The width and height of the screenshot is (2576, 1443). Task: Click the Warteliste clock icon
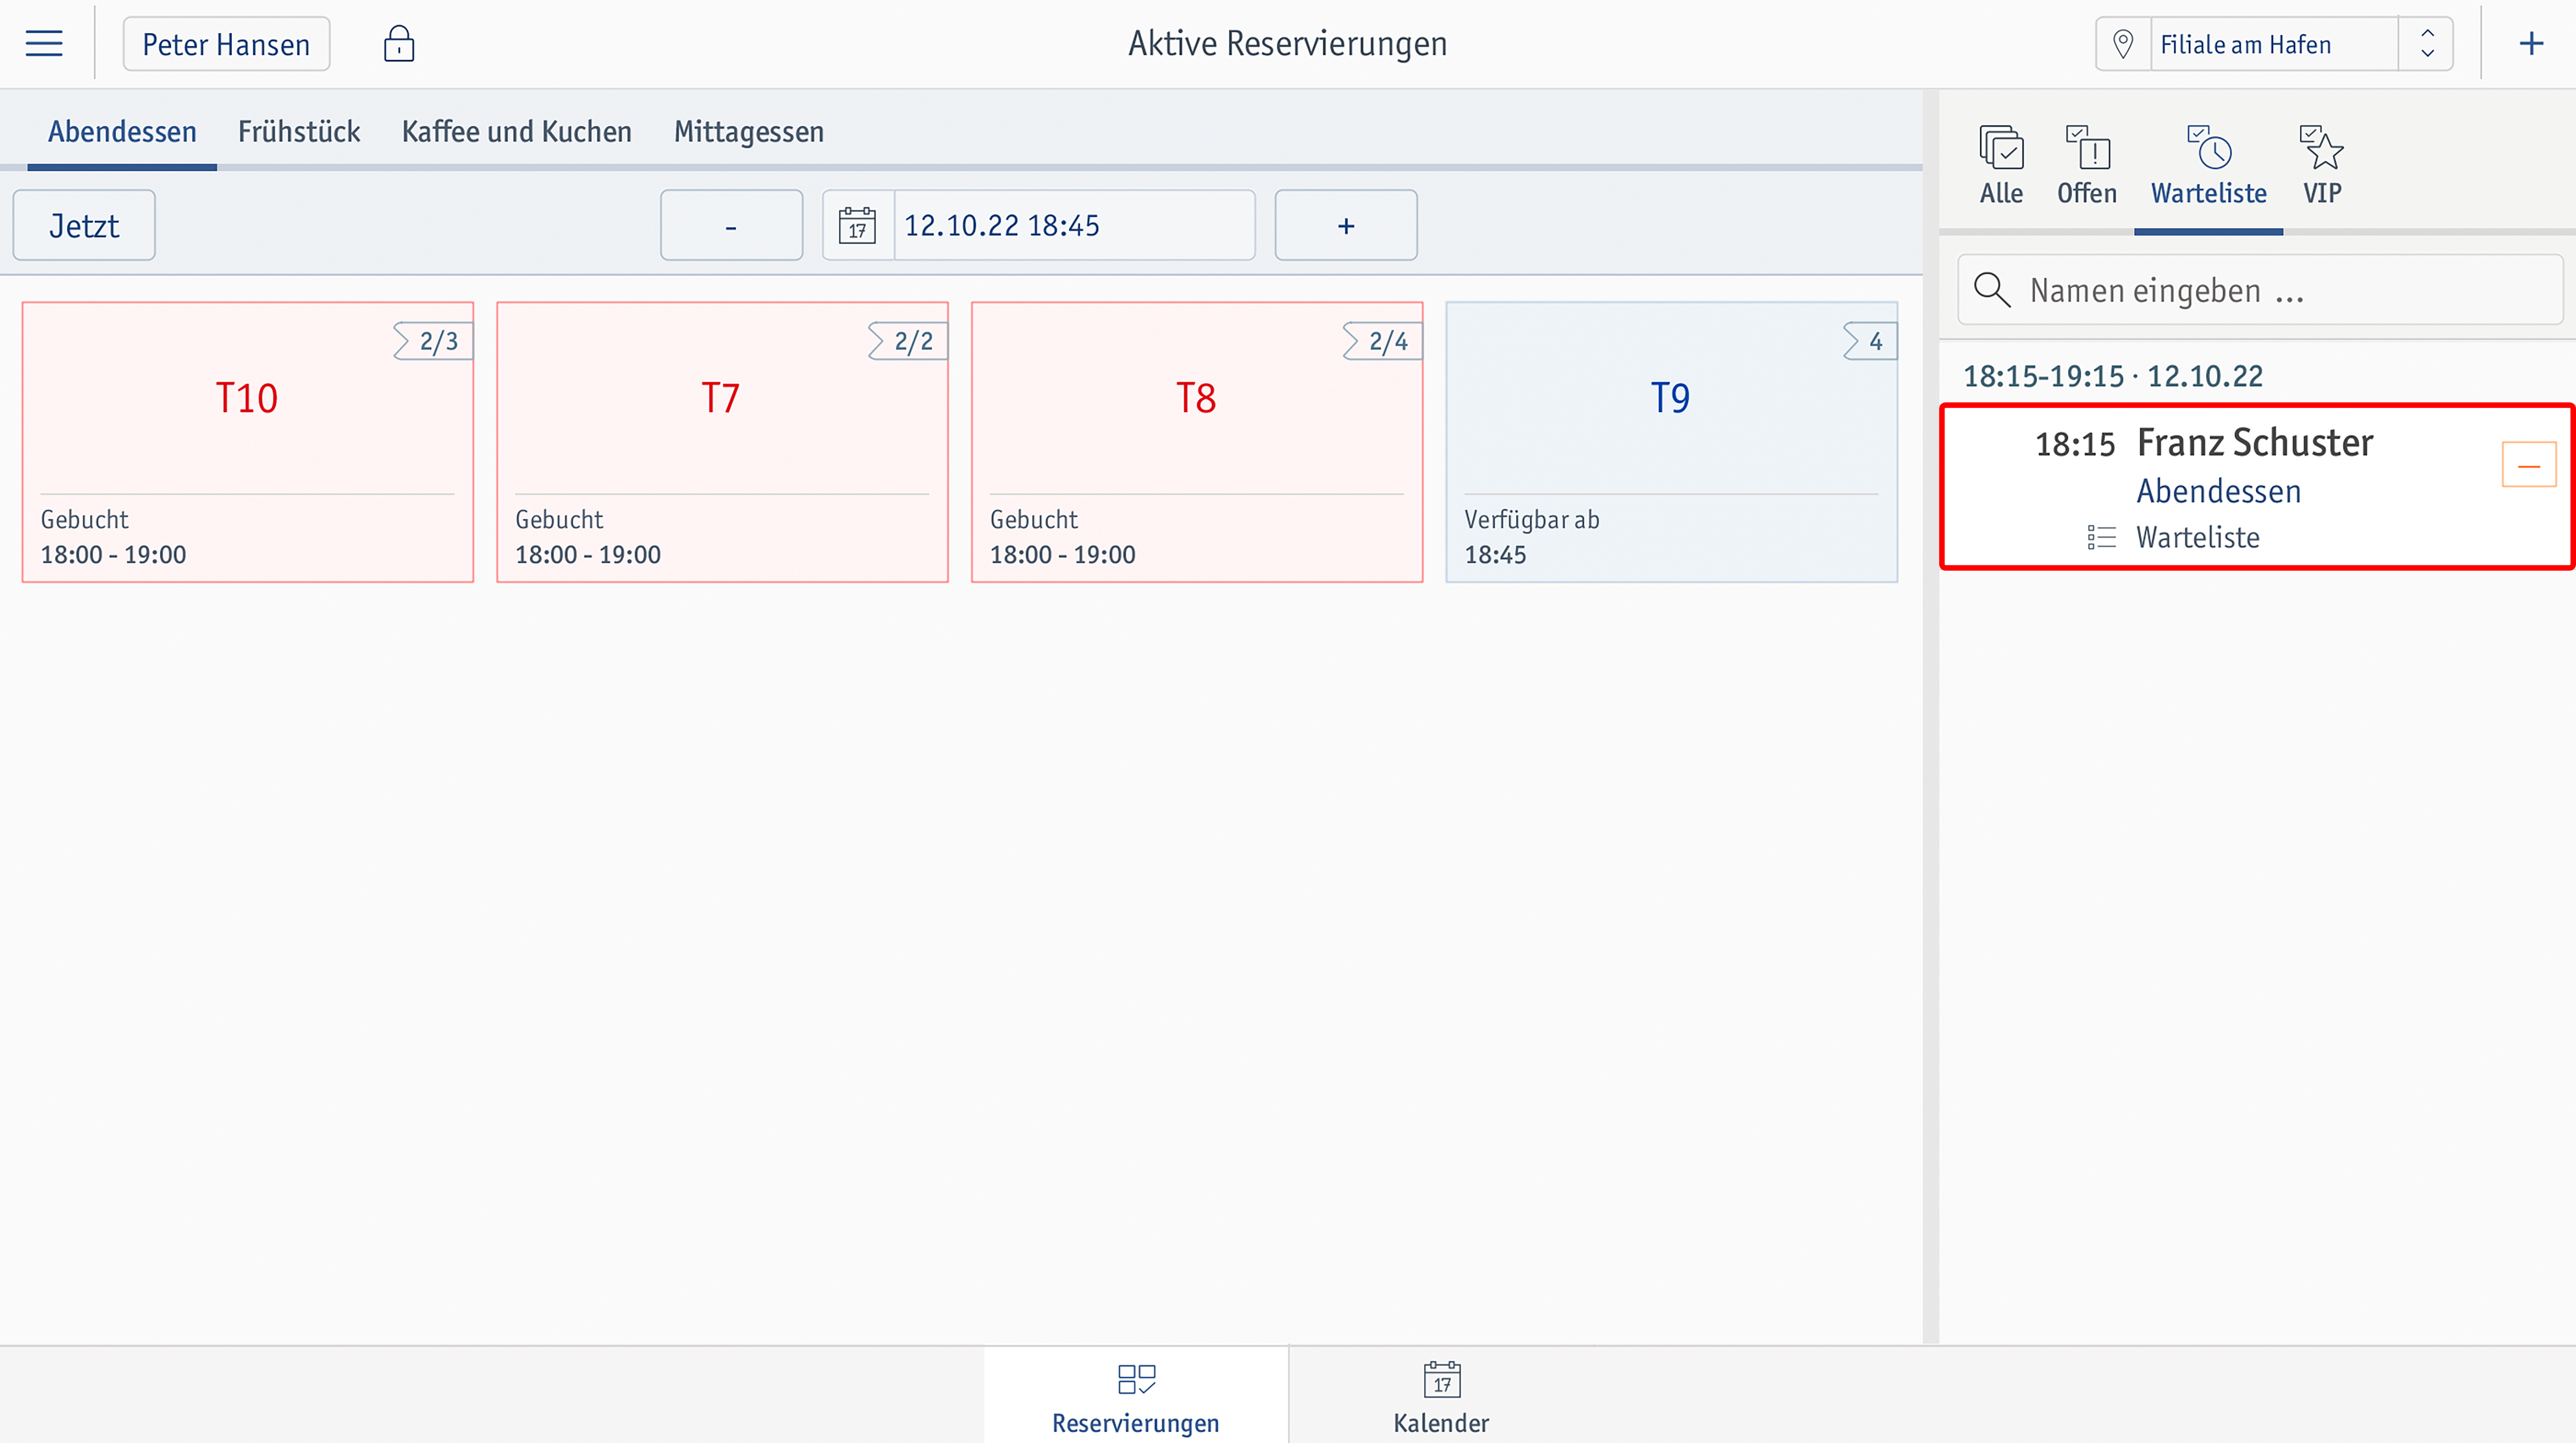[x=2208, y=148]
